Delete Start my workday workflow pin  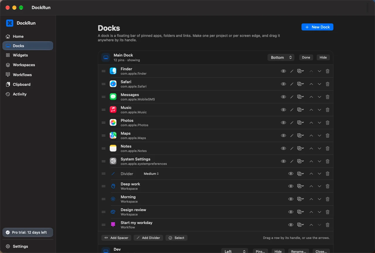[x=328, y=225]
